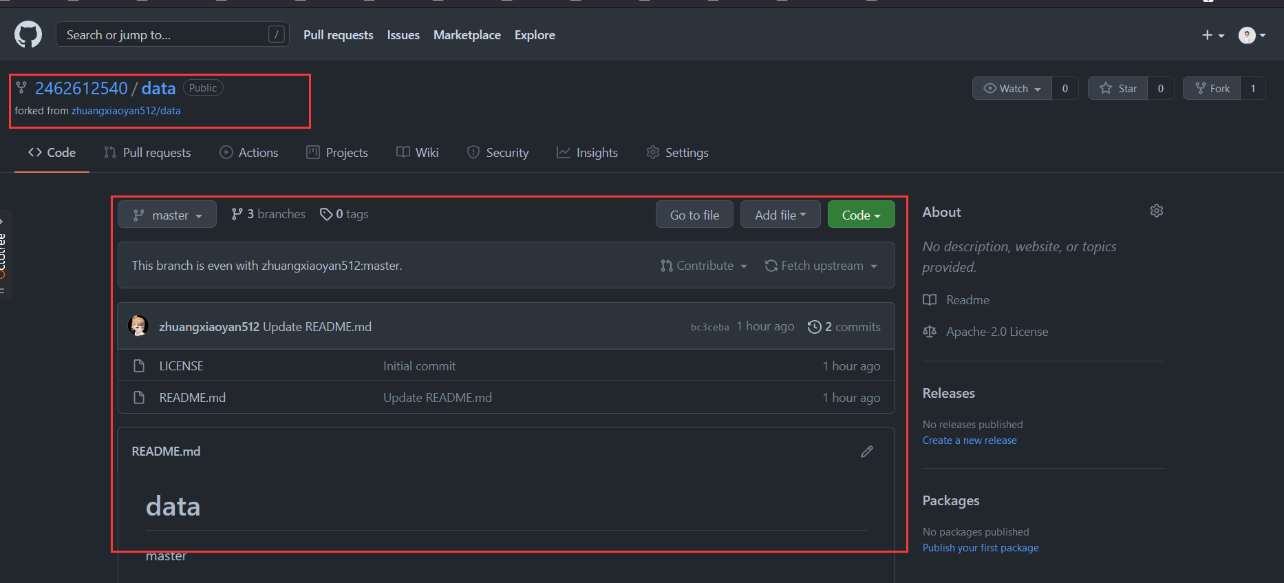Click the Go to file button
This screenshot has width=1284, height=583.
coord(694,215)
